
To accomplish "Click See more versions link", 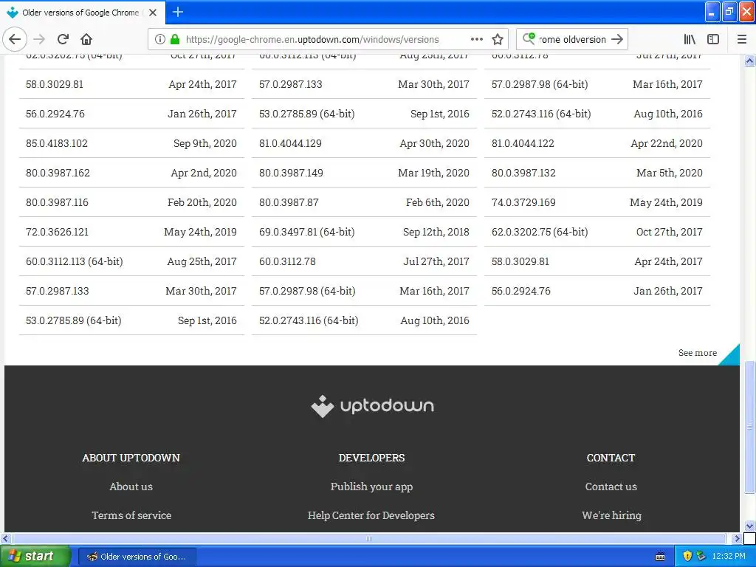I will (x=697, y=353).
